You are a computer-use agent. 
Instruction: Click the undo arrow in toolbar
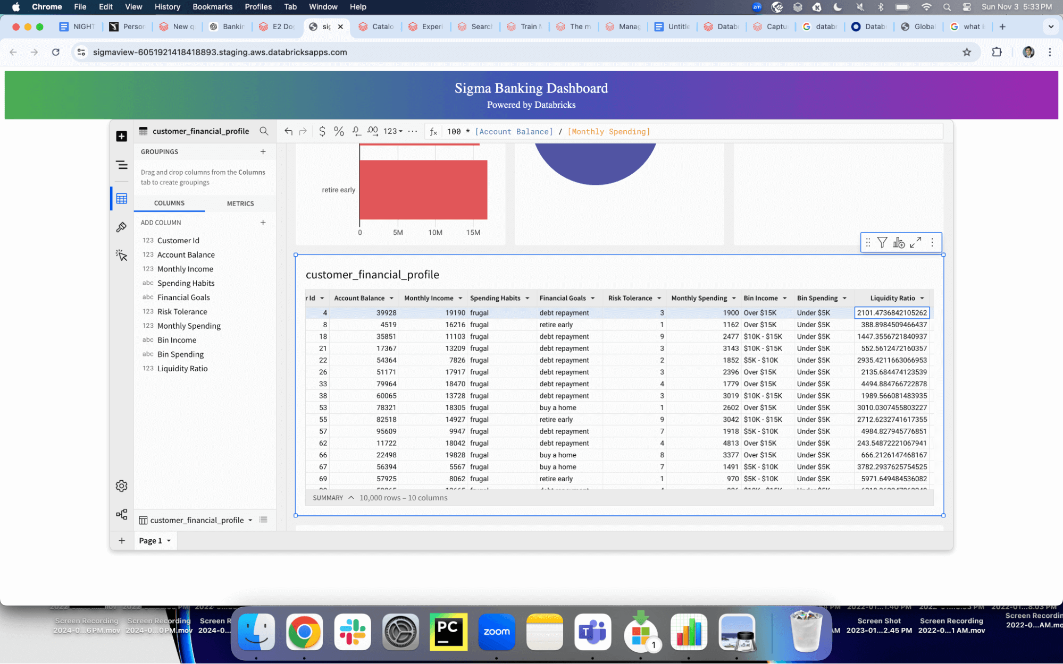pyautogui.click(x=288, y=131)
